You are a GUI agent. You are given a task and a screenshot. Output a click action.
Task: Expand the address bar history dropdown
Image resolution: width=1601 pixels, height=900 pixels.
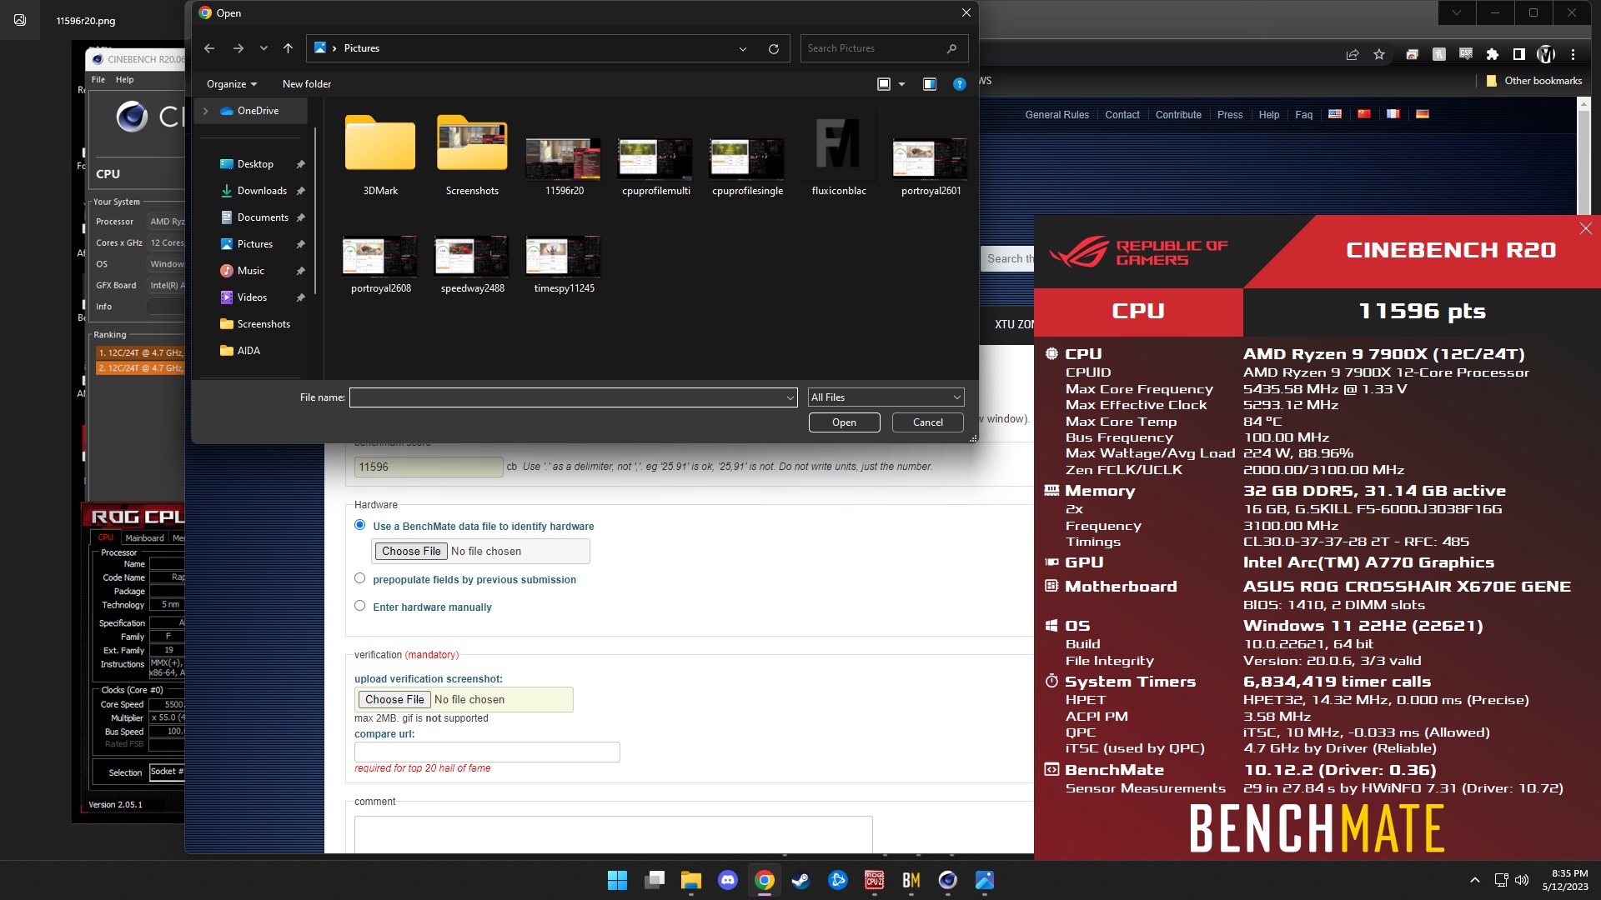click(x=742, y=48)
